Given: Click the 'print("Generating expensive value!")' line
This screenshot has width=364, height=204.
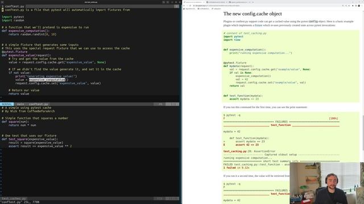Looking at the screenshot, I should pyautogui.click(x=46, y=76).
